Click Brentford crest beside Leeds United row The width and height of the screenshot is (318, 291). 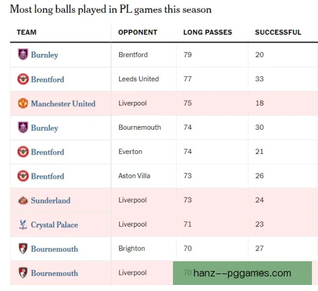coord(23,79)
